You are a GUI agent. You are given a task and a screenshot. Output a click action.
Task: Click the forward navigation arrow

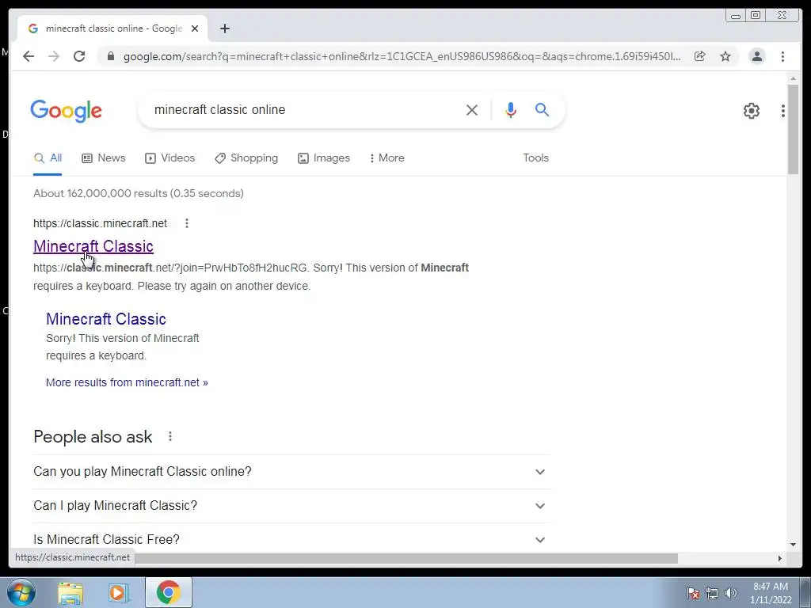pos(54,56)
